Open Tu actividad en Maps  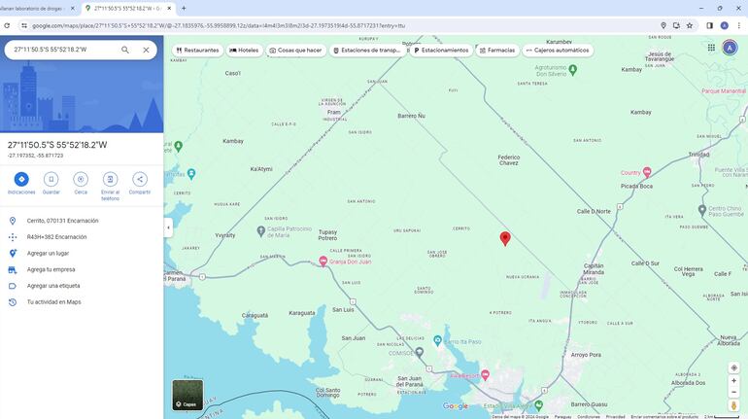53,302
